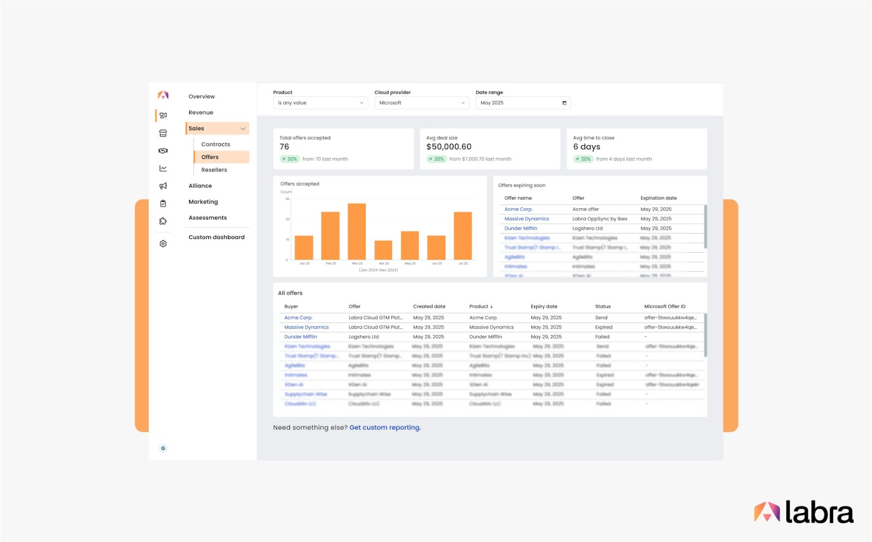The image size is (872, 542).
Task: Open the megaphone marketing sidebar icon
Action: (x=163, y=186)
